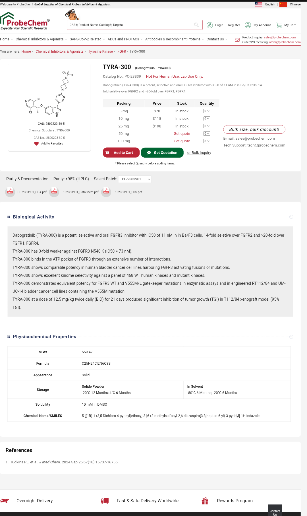
Task: Open quantity dropdown for 100 mg
Action: tap(207, 141)
